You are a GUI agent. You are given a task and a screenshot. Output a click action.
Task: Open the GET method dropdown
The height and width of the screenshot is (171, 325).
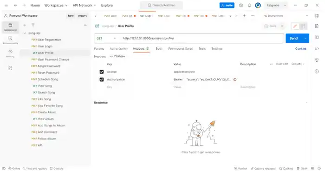[106, 39]
